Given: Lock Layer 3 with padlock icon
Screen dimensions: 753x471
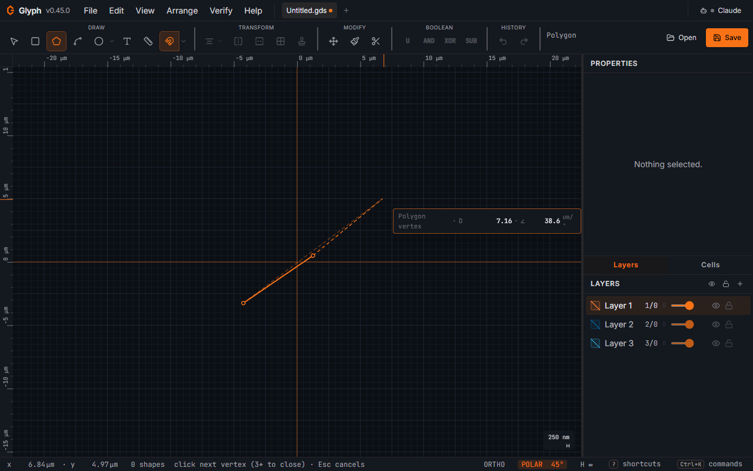Looking at the screenshot, I should tap(729, 343).
